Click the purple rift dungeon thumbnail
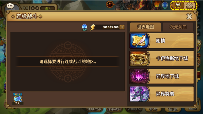 [x=139, y=76]
